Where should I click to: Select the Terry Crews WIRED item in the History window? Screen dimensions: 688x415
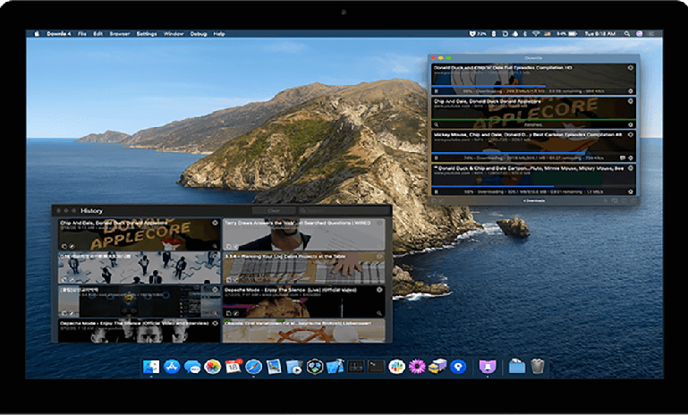[x=303, y=234]
